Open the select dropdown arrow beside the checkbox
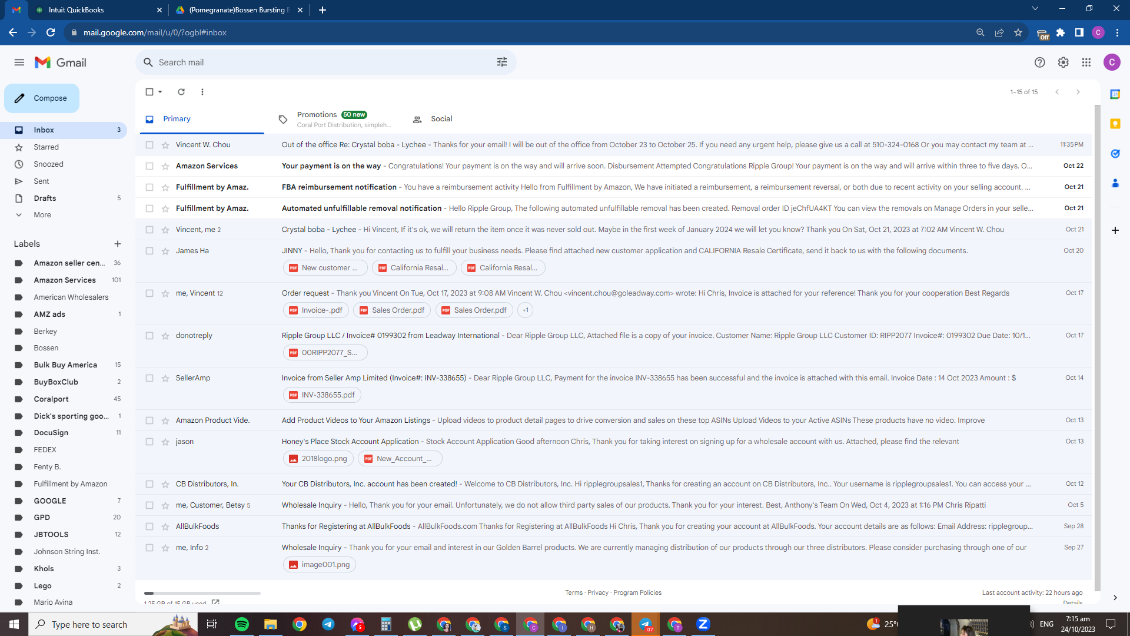The image size is (1130, 636). (160, 92)
